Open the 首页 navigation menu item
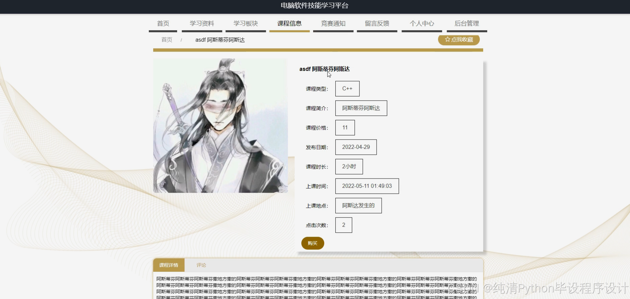Image resolution: width=630 pixels, height=299 pixels. (163, 23)
